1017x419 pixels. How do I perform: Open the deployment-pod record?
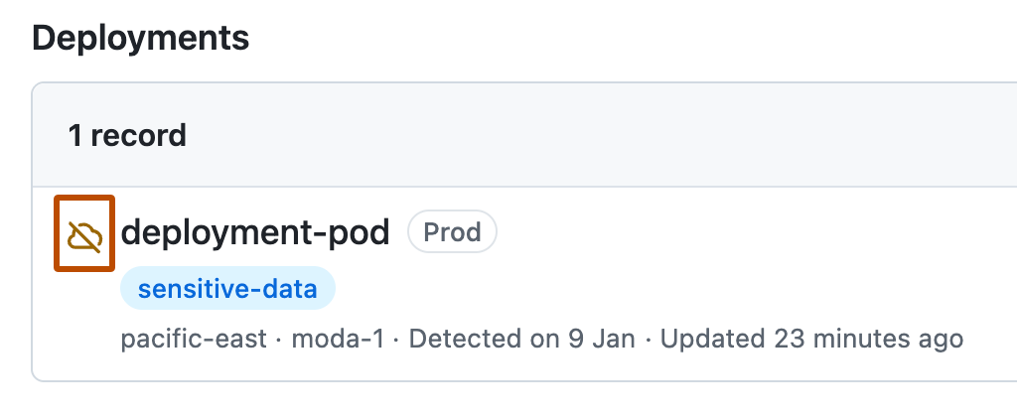pos(254,232)
